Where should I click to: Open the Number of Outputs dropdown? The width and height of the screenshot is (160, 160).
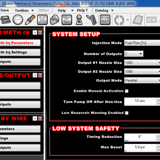click(x=134, y=54)
